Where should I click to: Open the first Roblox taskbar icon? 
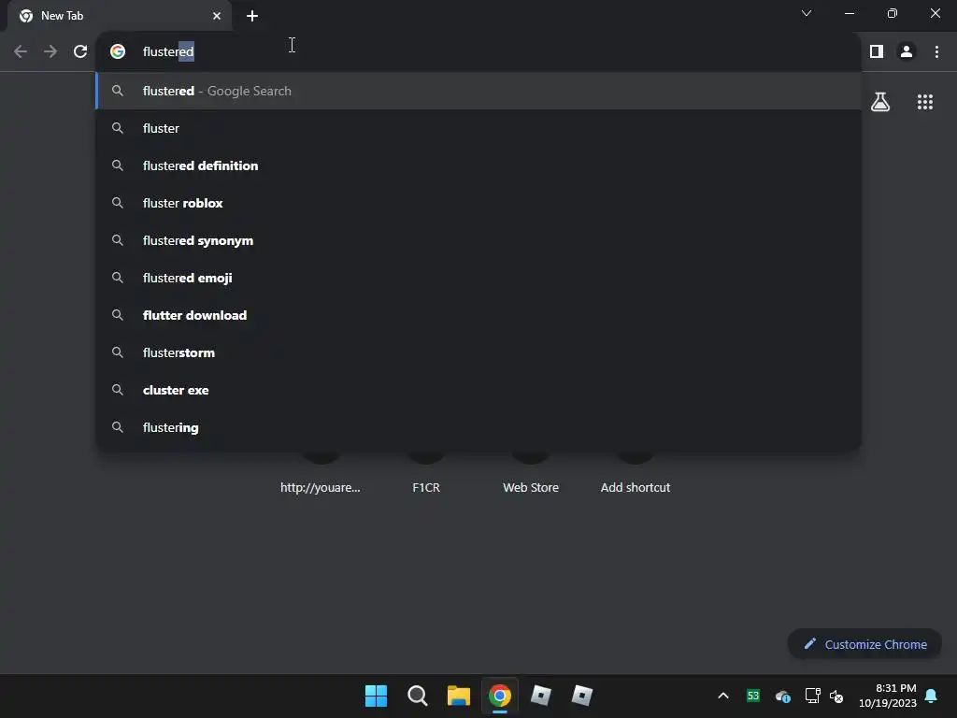541,696
